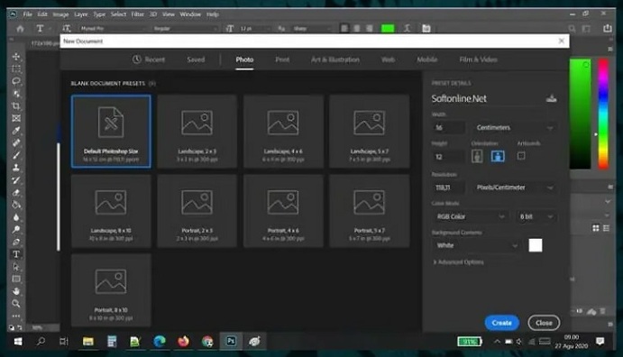Open Firefox from taskbar

[183, 341]
